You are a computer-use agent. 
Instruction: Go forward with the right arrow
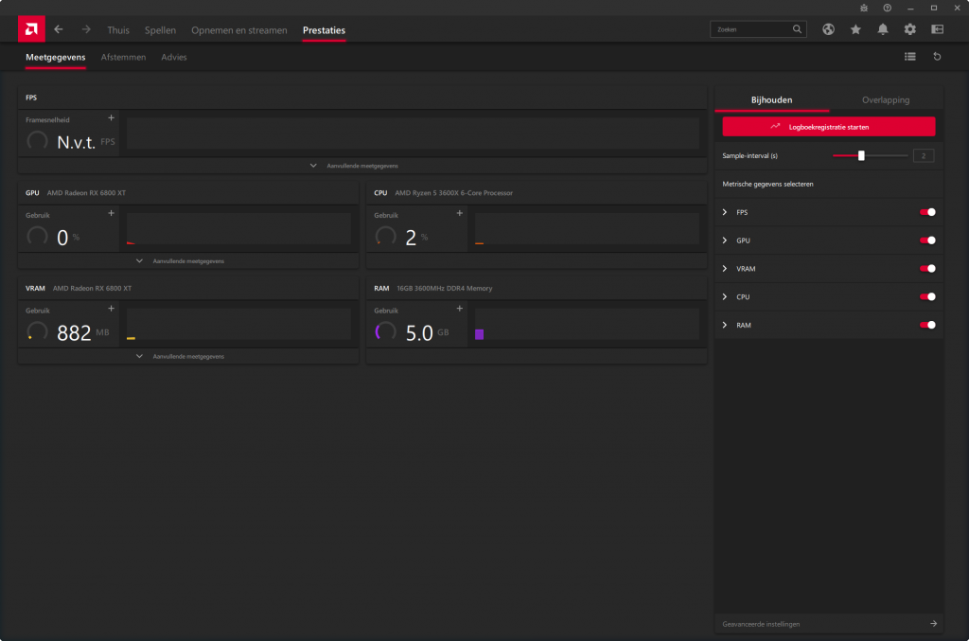pyautogui.click(x=86, y=29)
